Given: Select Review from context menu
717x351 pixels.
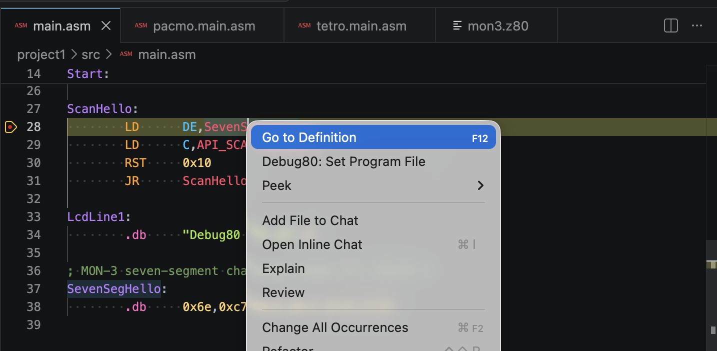Looking at the screenshot, I should click(x=373, y=292).
